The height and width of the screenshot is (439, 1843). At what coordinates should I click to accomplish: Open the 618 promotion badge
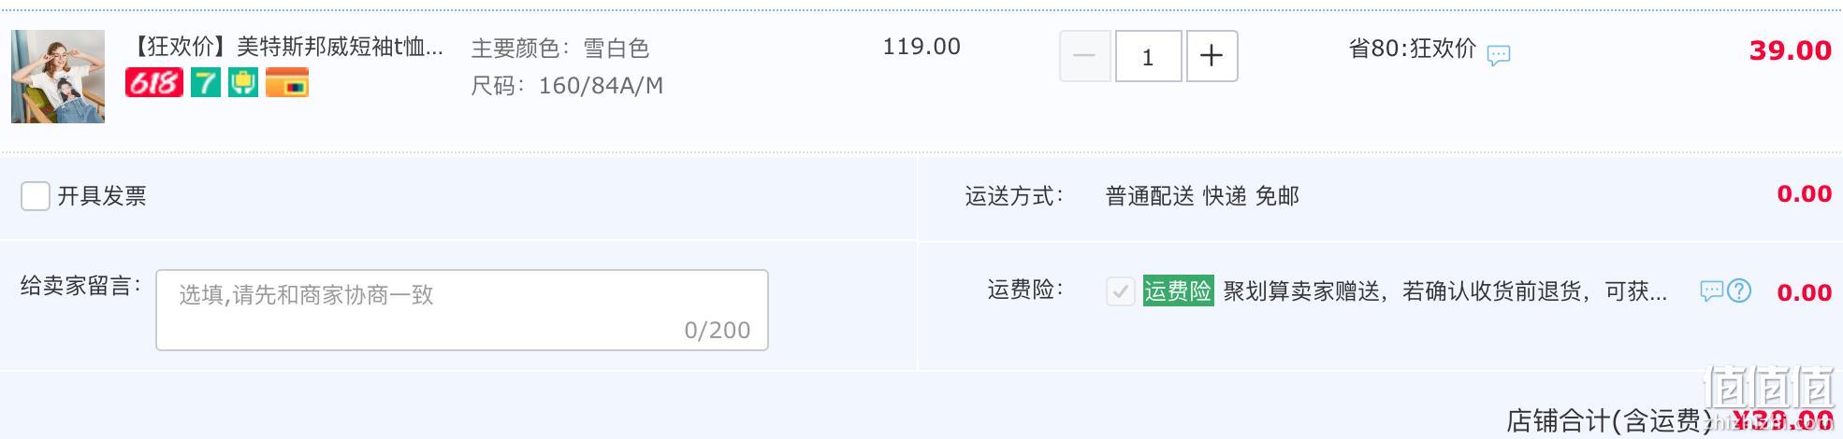[x=153, y=83]
